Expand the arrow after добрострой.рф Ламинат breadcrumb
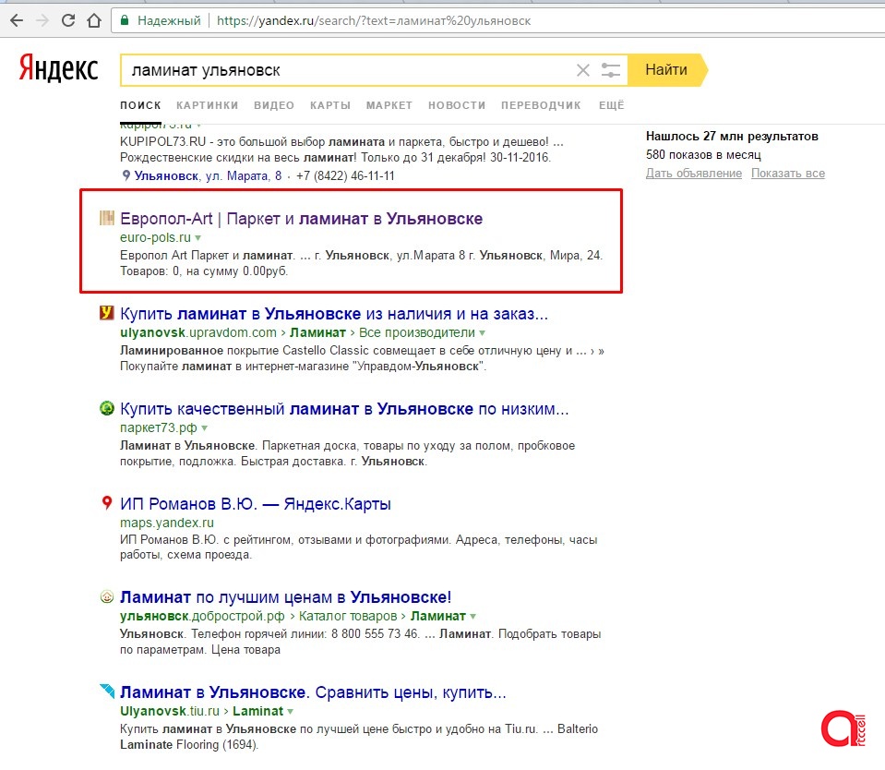The width and height of the screenshot is (885, 770). pyautogui.click(x=473, y=617)
